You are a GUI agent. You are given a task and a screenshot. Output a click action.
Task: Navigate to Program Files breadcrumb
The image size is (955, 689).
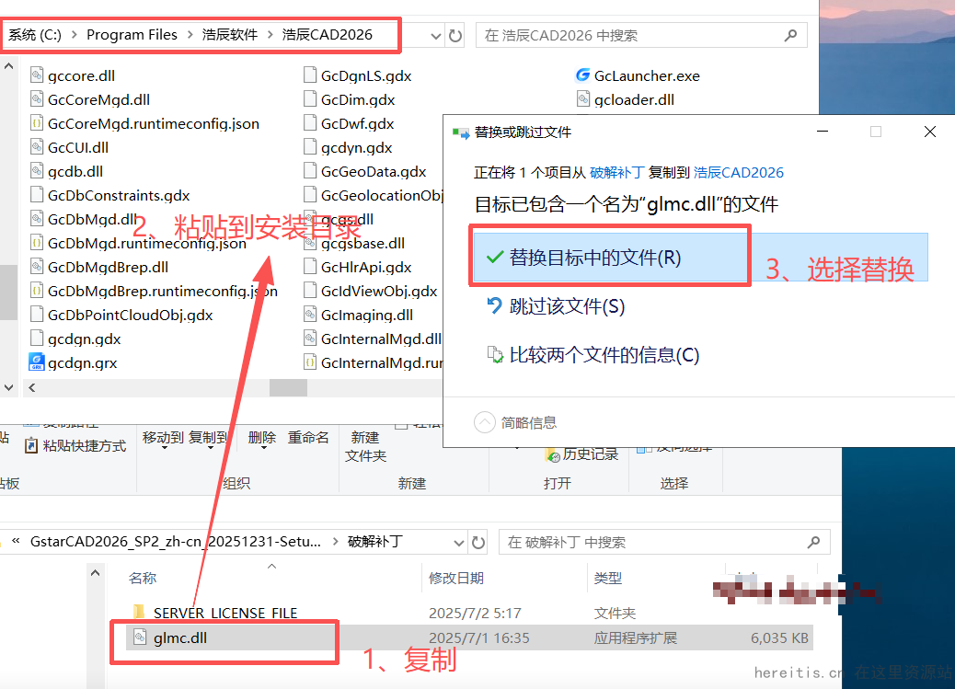132,35
